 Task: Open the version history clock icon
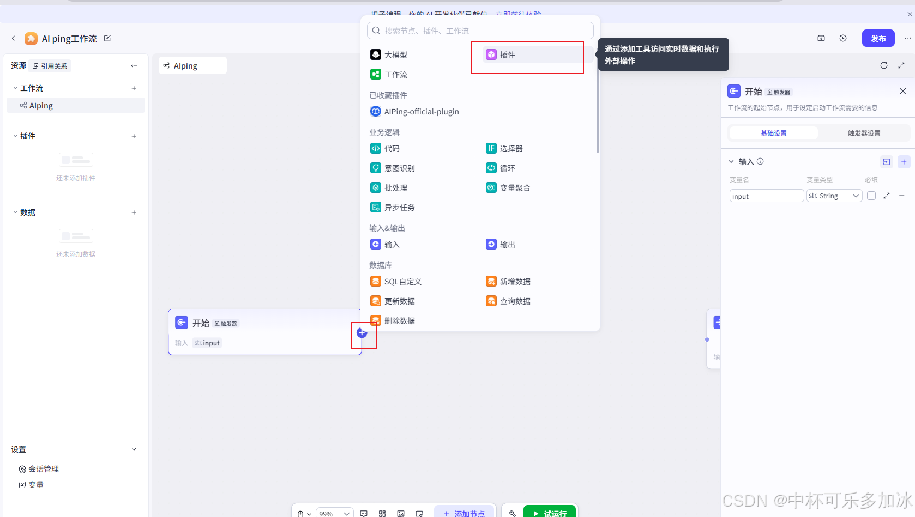(x=843, y=38)
